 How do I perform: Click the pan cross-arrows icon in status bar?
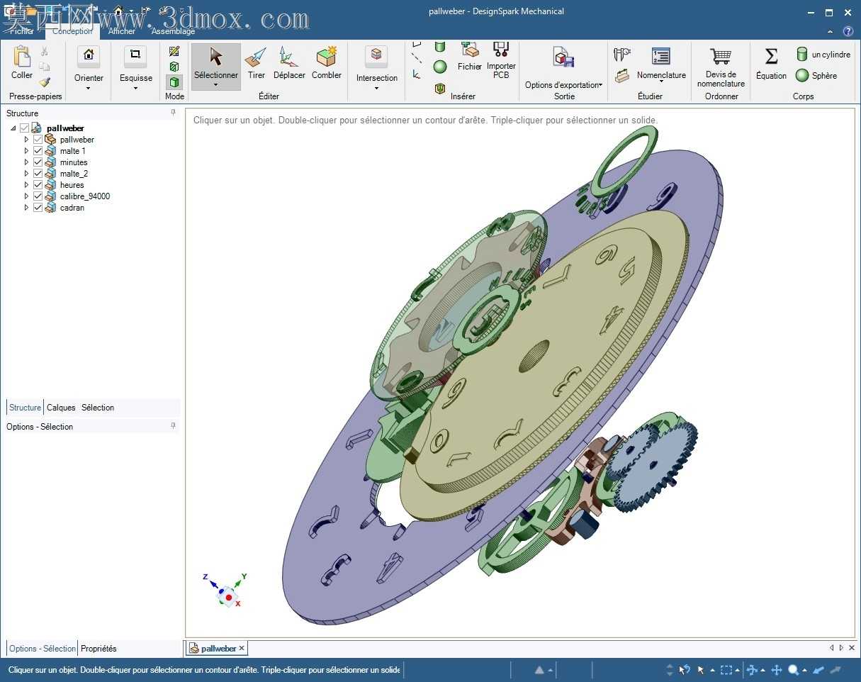click(776, 670)
